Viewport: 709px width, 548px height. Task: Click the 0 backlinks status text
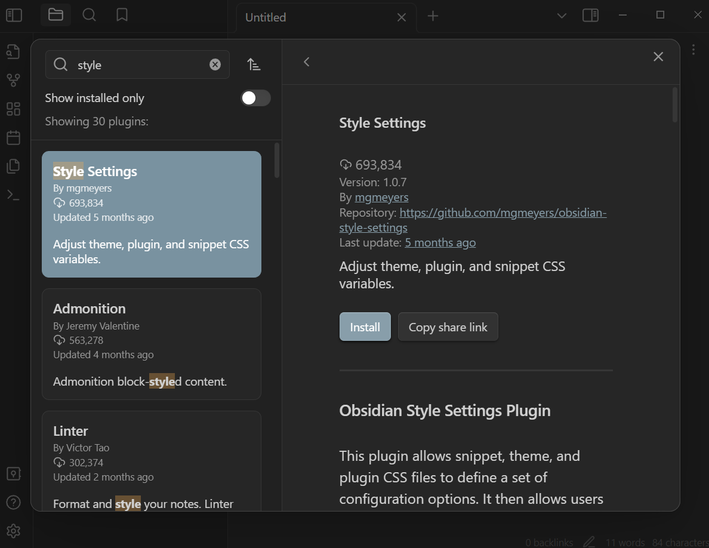pos(549,543)
